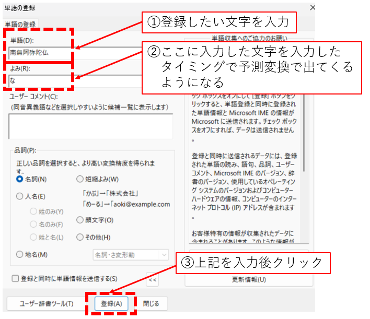Select the 地名(M) radio option
The width and height of the screenshot is (370, 319).
20,255
